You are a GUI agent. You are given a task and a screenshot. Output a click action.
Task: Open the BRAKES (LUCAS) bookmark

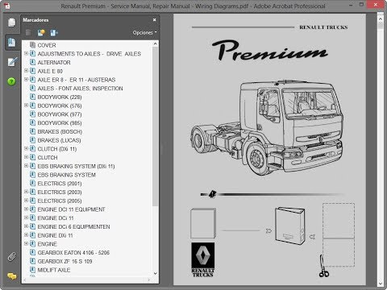tap(59, 140)
